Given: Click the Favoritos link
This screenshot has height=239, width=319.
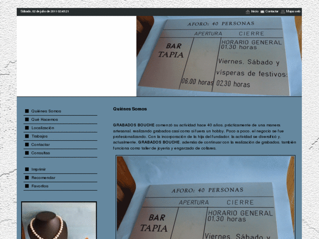Looking at the screenshot, I should (x=40, y=186).
